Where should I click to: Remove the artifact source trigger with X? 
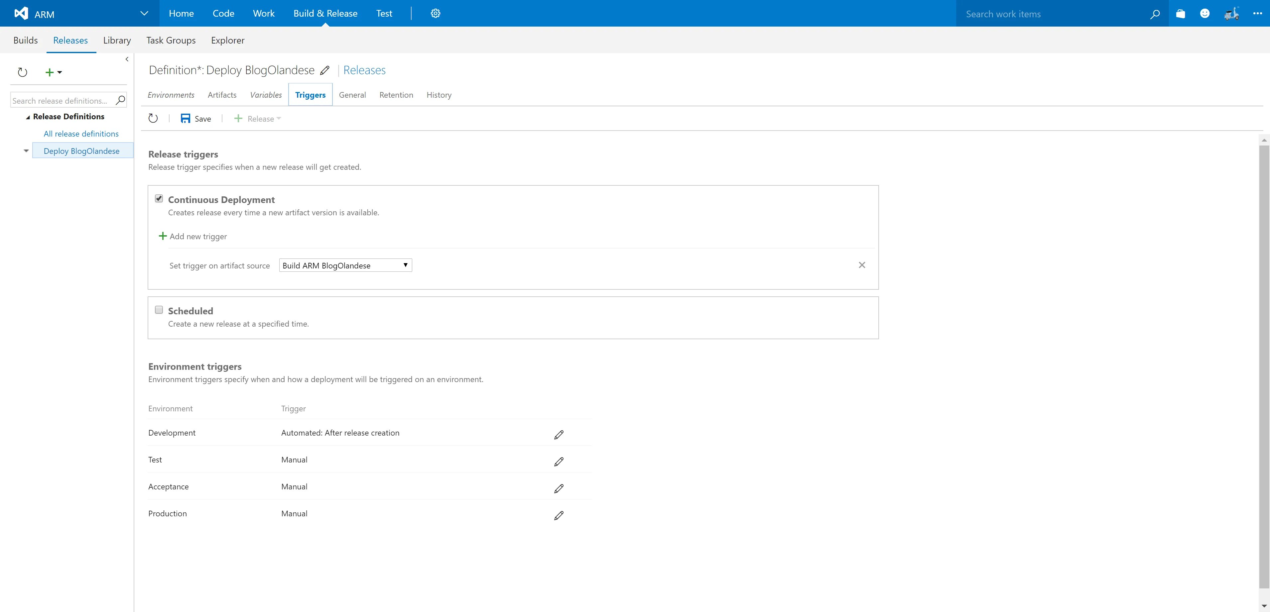click(862, 265)
